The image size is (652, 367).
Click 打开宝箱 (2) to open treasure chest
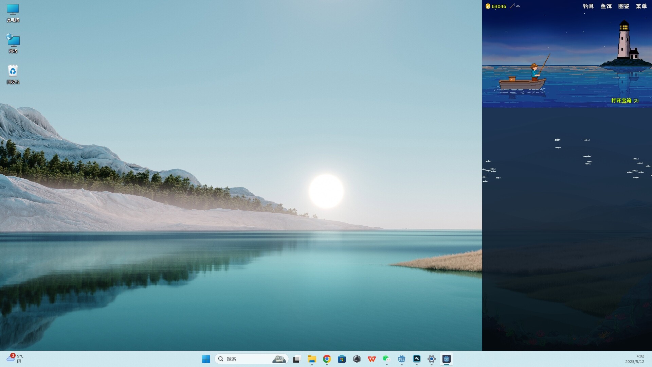[624, 101]
